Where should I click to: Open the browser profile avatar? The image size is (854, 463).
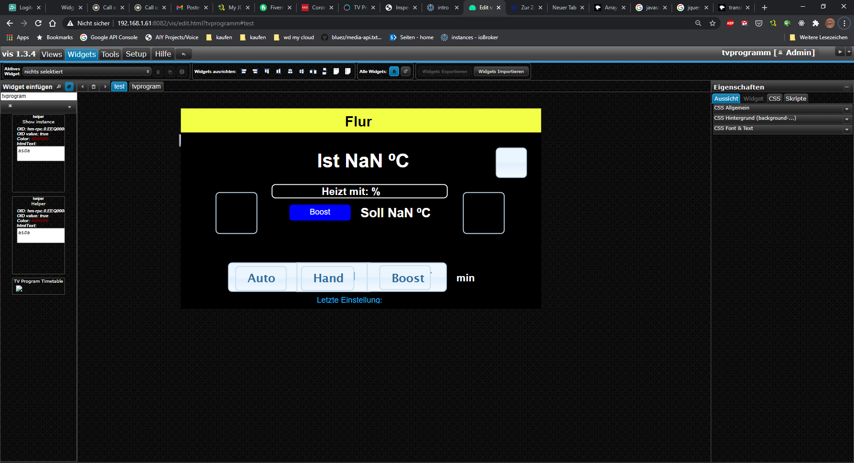(x=830, y=23)
